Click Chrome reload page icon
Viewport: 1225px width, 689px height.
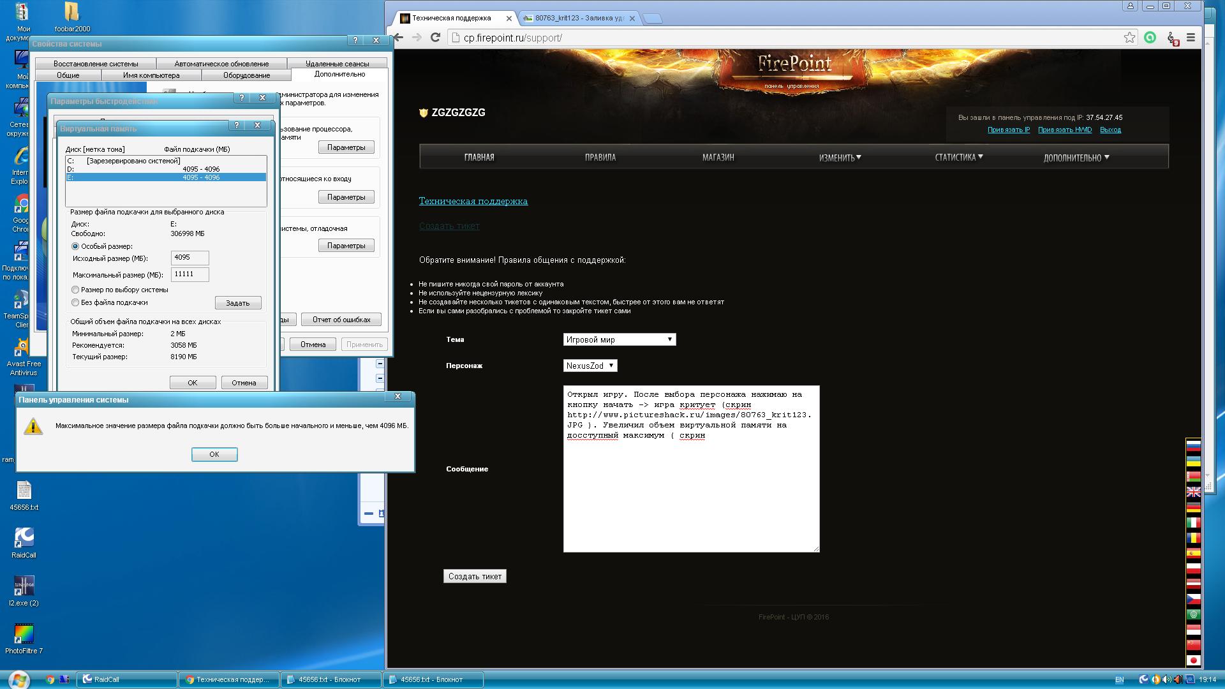tap(435, 38)
